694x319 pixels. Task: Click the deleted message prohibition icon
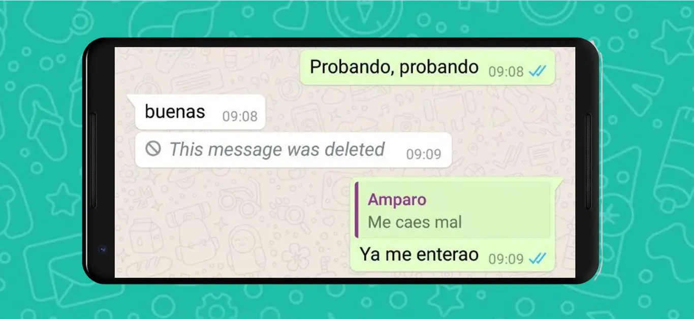click(x=153, y=148)
